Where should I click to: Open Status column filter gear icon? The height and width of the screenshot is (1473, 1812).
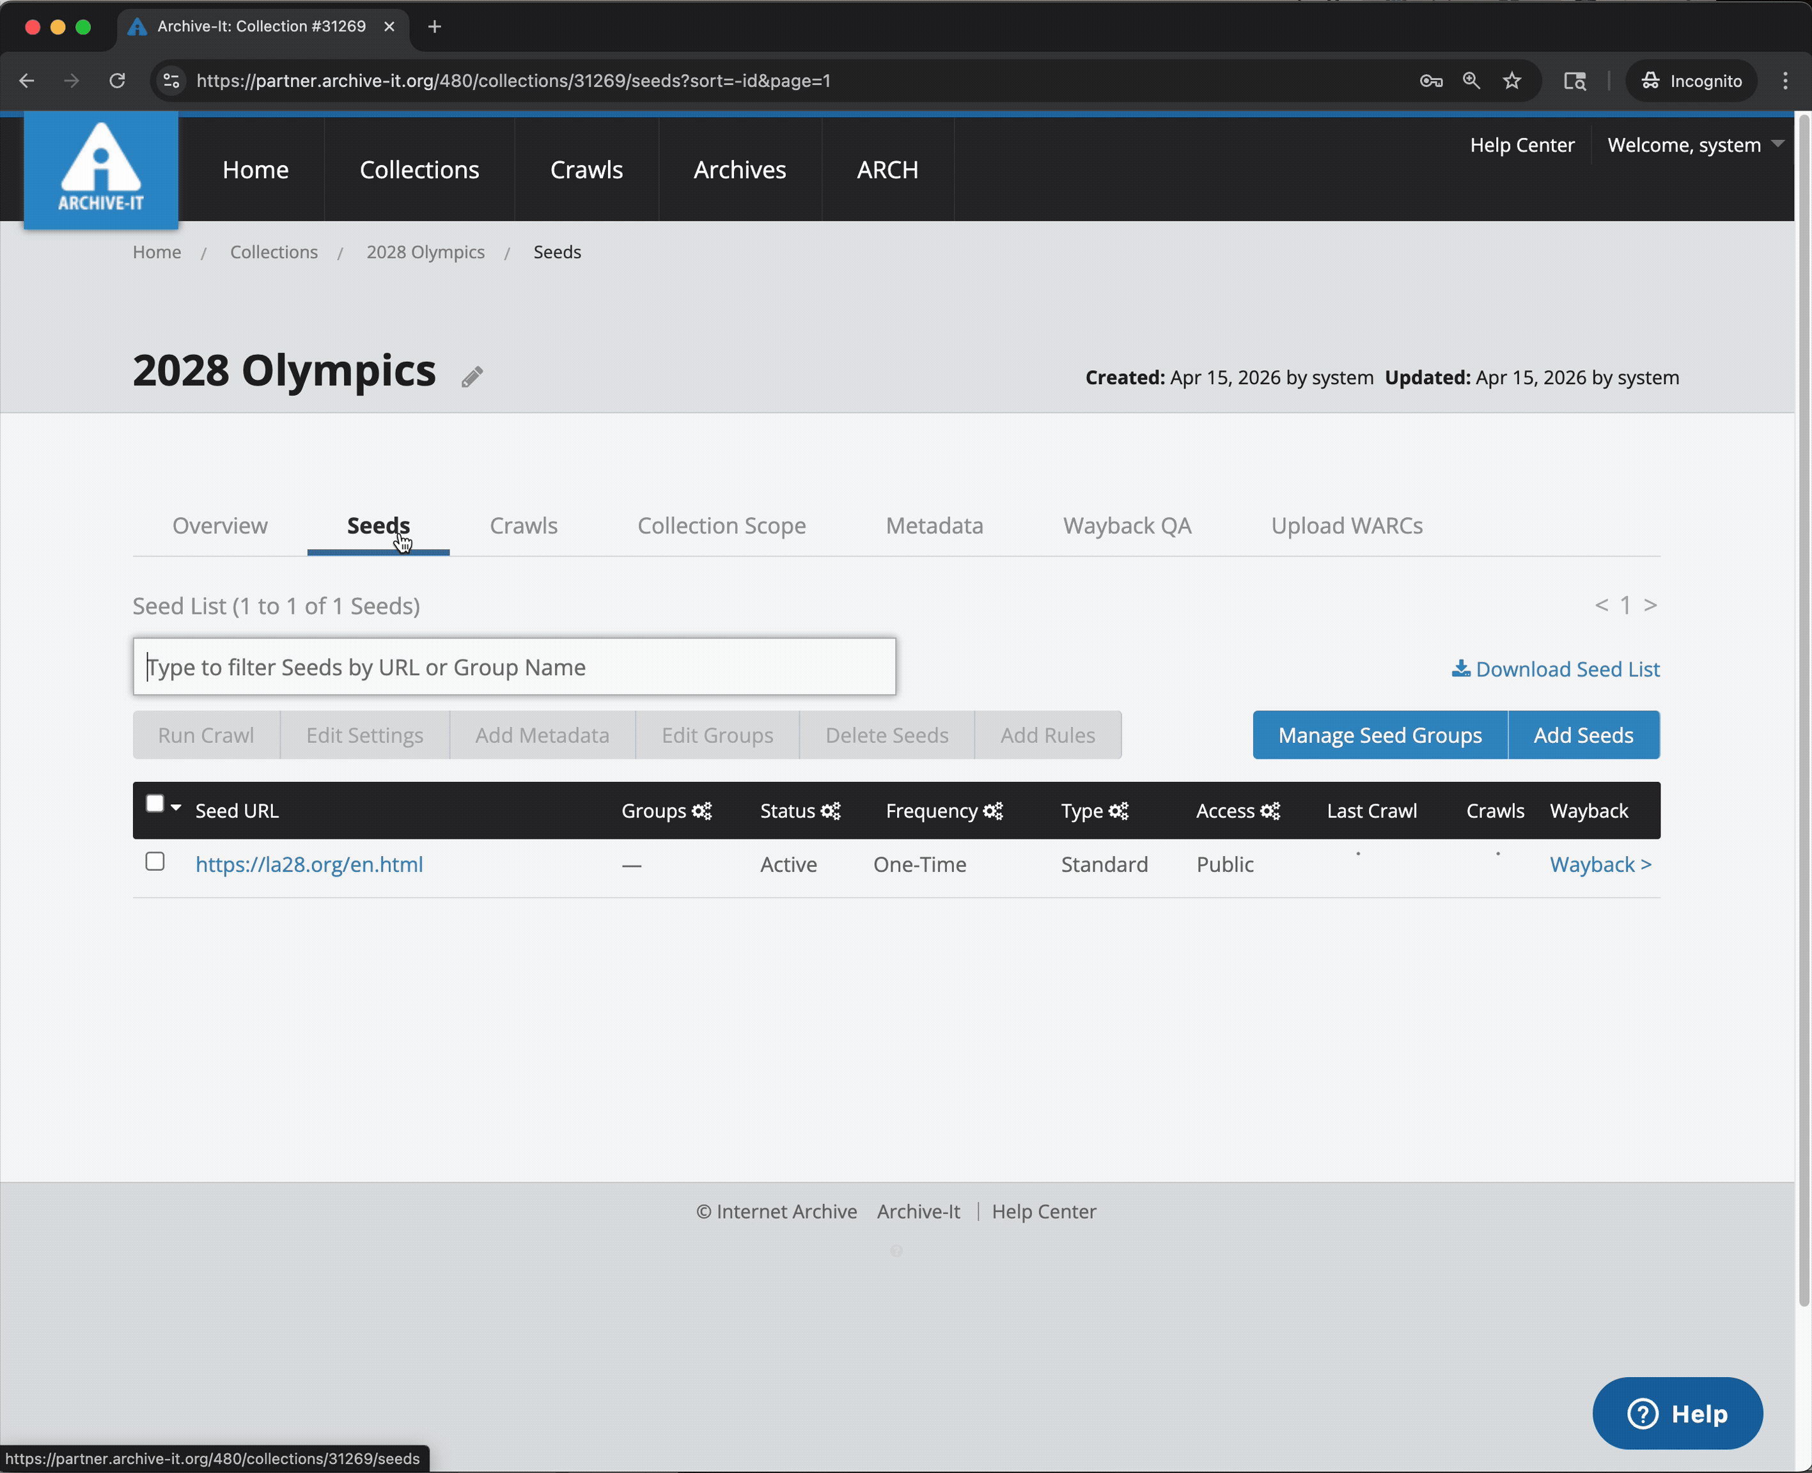(831, 810)
